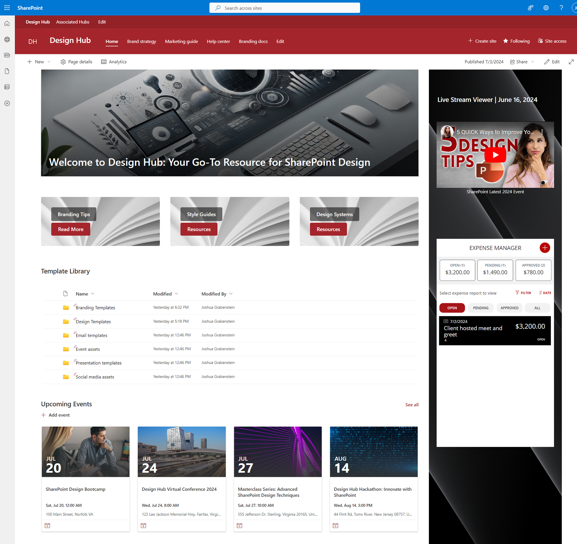Screen dimensions: 577x544
Task: Add SharePoint Design Bootcamp to calendar icon
Action: coord(47,525)
